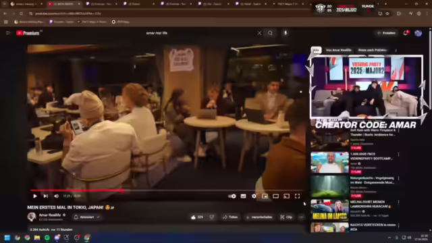
Task: Open the YouTube hamburger guide menu
Action: [8, 33]
